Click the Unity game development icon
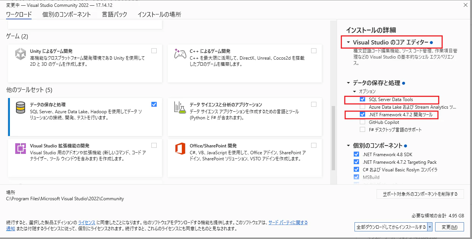Screen dimensions: 472x239 coord(21,54)
